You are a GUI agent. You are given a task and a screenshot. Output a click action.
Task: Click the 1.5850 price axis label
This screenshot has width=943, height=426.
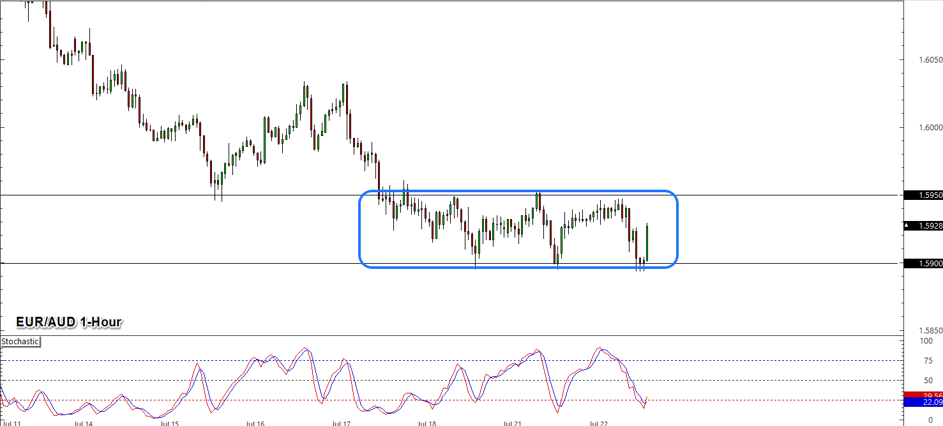tap(930, 331)
